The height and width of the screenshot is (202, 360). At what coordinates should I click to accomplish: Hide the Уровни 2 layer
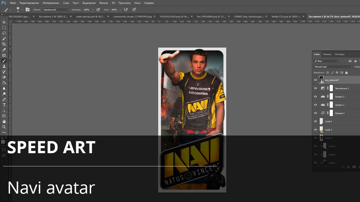coord(315,97)
